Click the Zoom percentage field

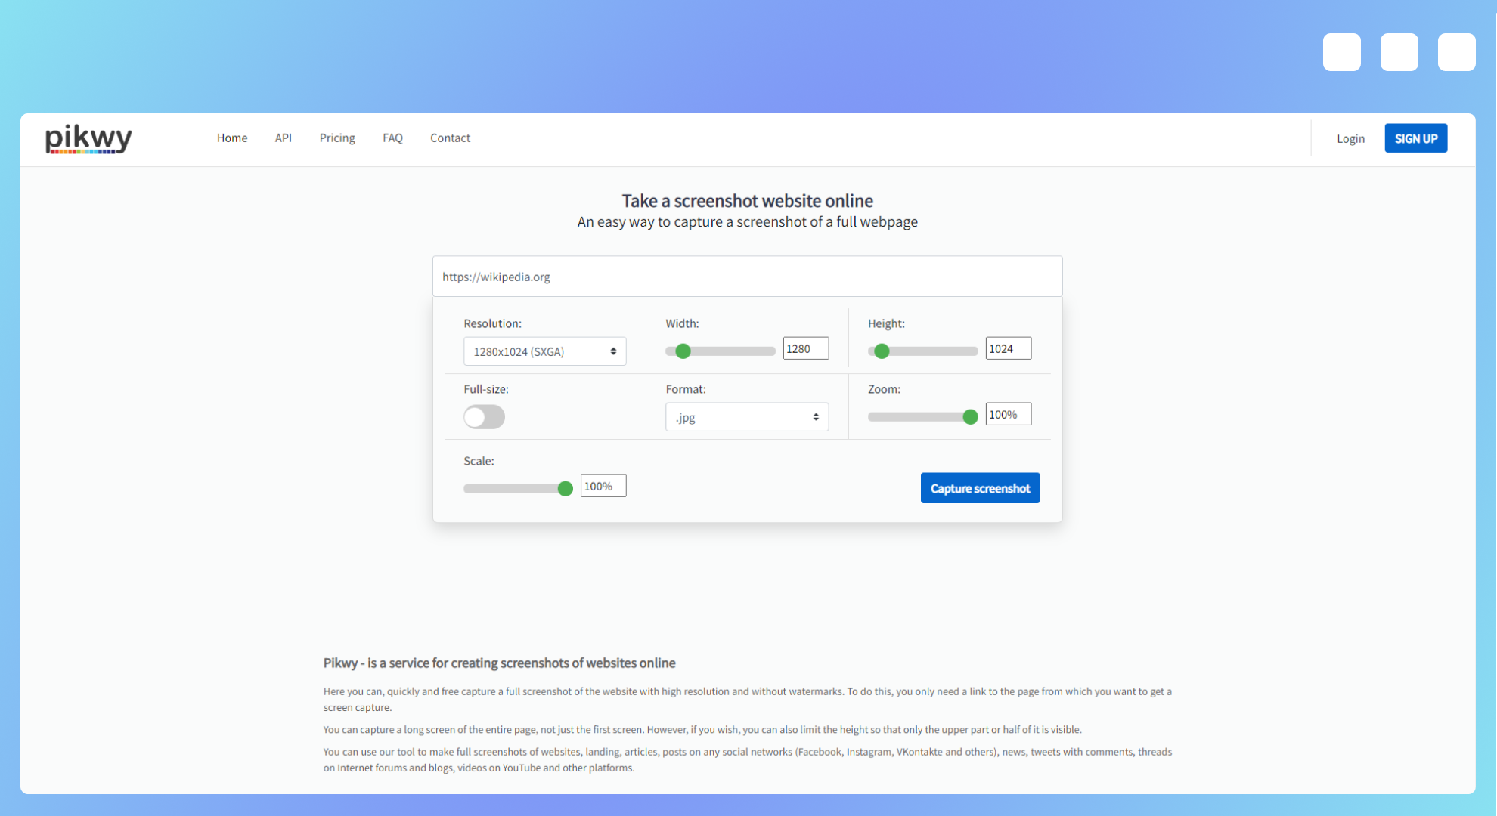(x=1008, y=414)
